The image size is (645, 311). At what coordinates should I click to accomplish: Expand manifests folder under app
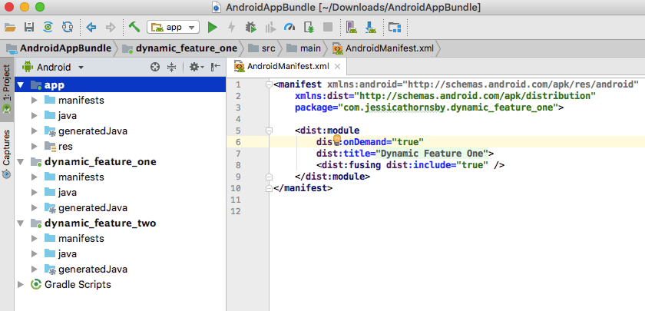pos(35,101)
